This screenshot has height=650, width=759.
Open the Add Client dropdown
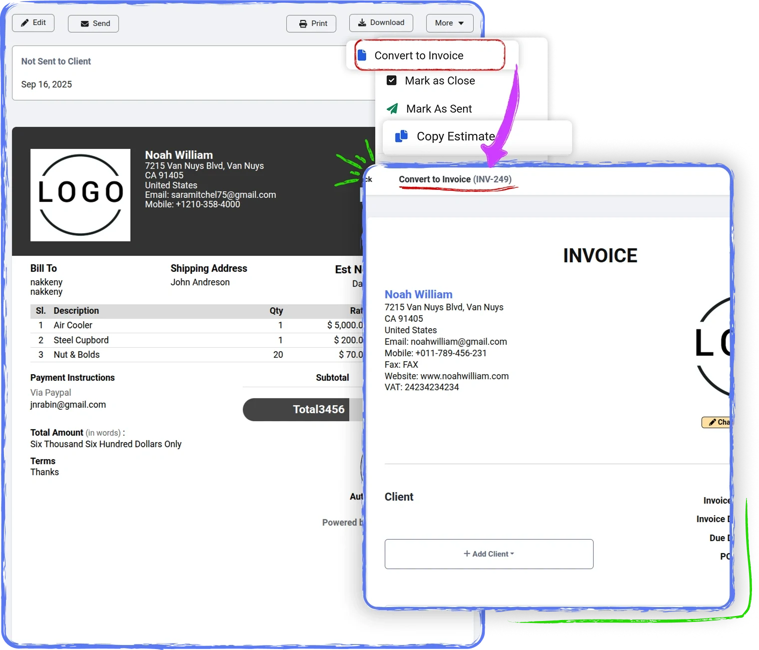point(489,554)
